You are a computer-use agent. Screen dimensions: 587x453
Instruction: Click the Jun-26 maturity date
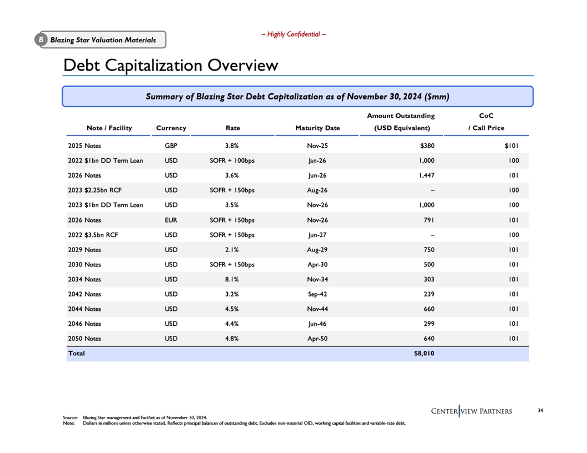click(x=317, y=175)
